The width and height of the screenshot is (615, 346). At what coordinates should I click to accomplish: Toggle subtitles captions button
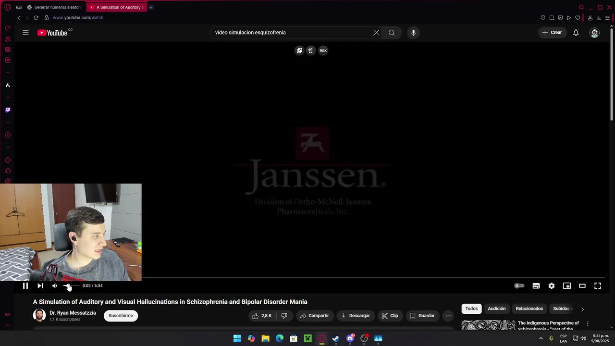[x=536, y=285]
